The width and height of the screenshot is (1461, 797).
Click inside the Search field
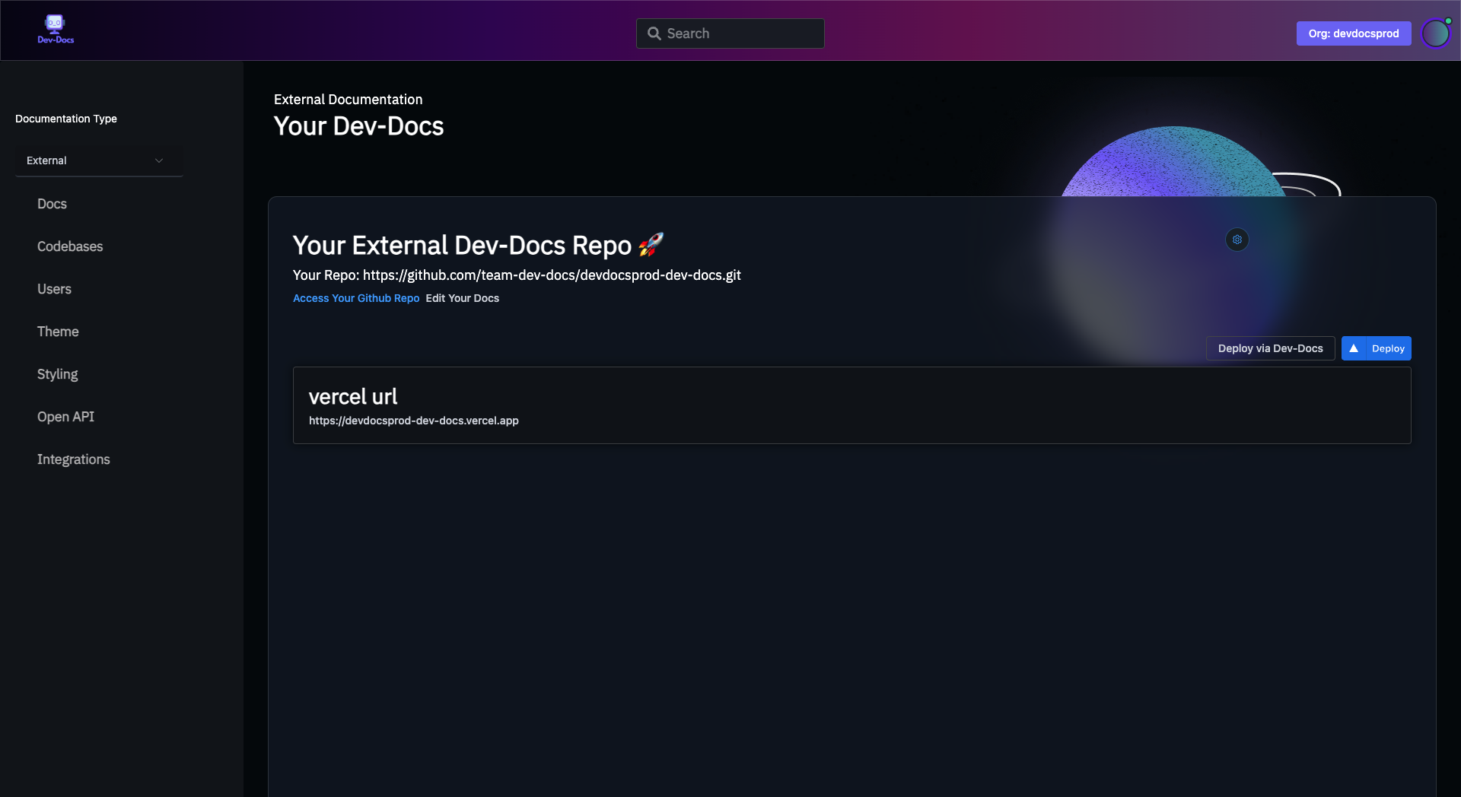730,33
